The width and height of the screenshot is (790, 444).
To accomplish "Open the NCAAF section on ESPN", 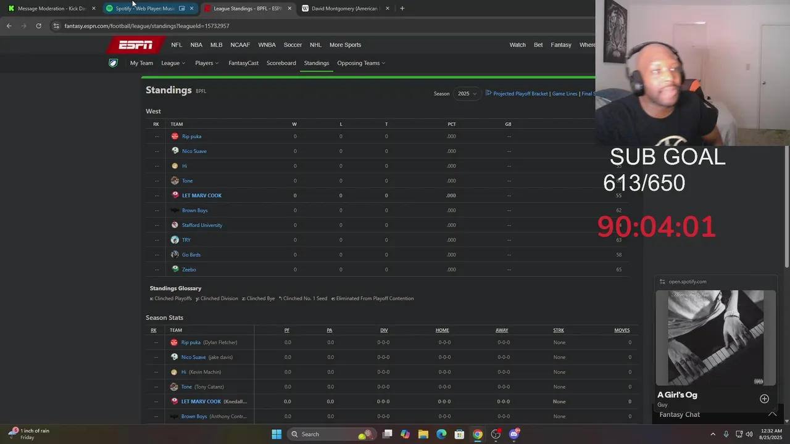I will tap(240, 45).
